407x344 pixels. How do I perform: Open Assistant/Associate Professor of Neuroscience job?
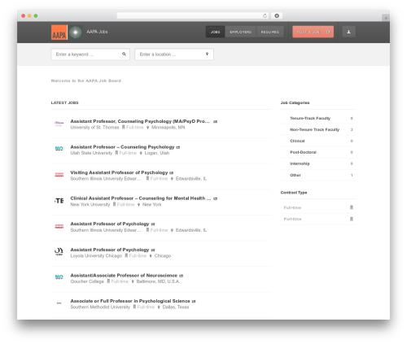pyautogui.click(x=124, y=276)
